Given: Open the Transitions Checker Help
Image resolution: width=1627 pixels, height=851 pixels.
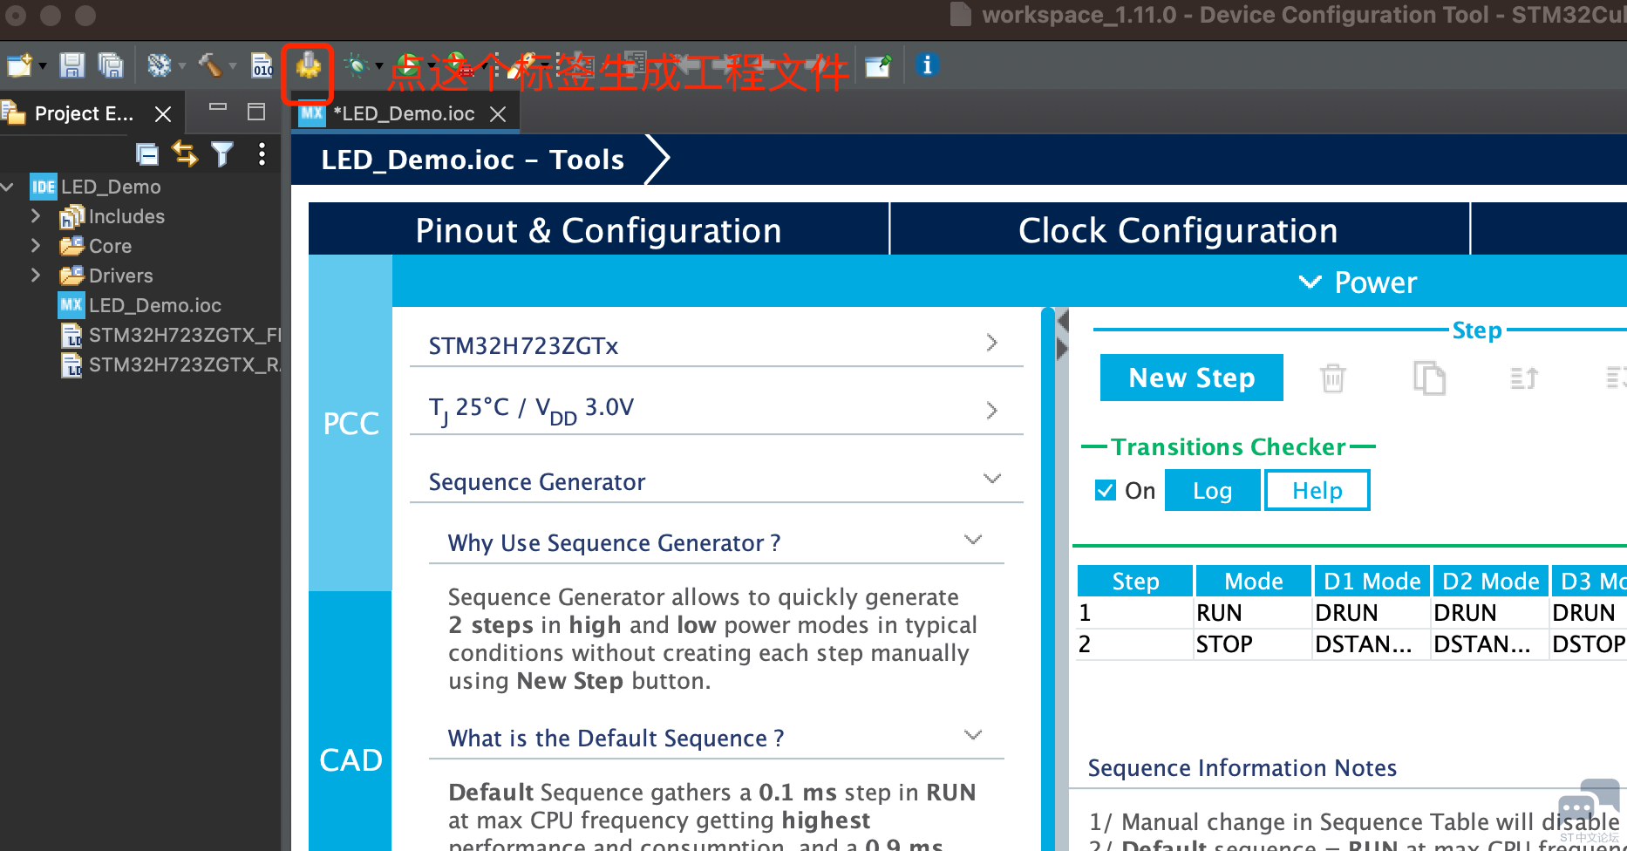Looking at the screenshot, I should (x=1317, y=491).
